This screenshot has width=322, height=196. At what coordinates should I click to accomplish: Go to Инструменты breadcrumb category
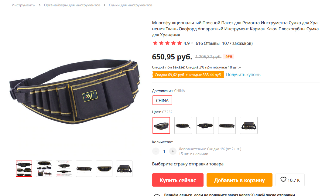click(x=23, y=5)
